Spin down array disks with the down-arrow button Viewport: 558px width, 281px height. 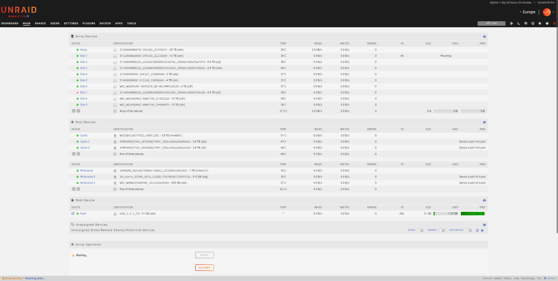point(74,111)
